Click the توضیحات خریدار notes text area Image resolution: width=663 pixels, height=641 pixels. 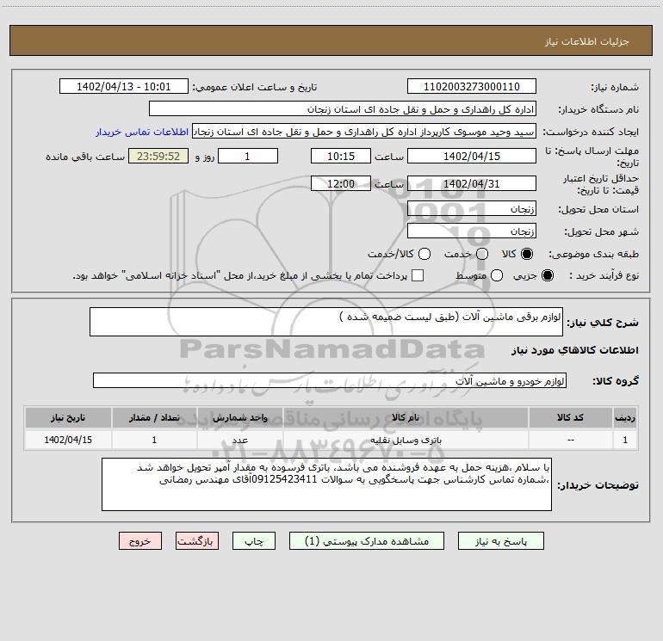[x=326, y=484]
